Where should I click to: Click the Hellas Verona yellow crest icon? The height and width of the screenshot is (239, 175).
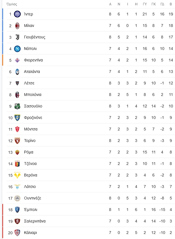(x=17, y=175)
